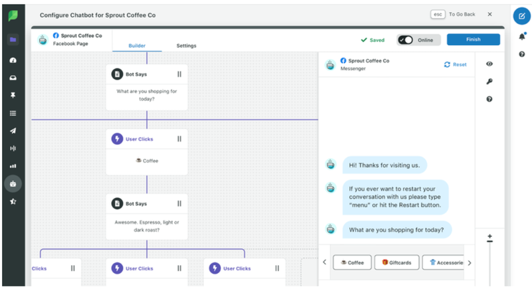
Task: Click drag handle on top Bot Says card
Action: tap(179, 74)
